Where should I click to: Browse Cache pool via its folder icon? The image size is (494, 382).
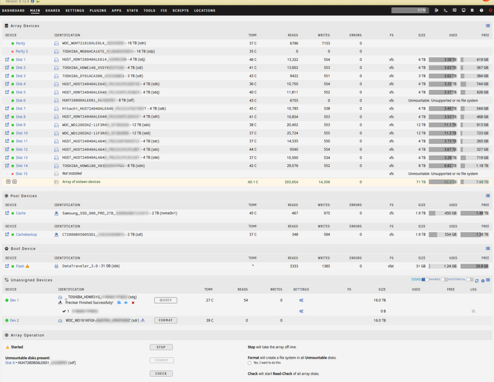coord(7,213)
